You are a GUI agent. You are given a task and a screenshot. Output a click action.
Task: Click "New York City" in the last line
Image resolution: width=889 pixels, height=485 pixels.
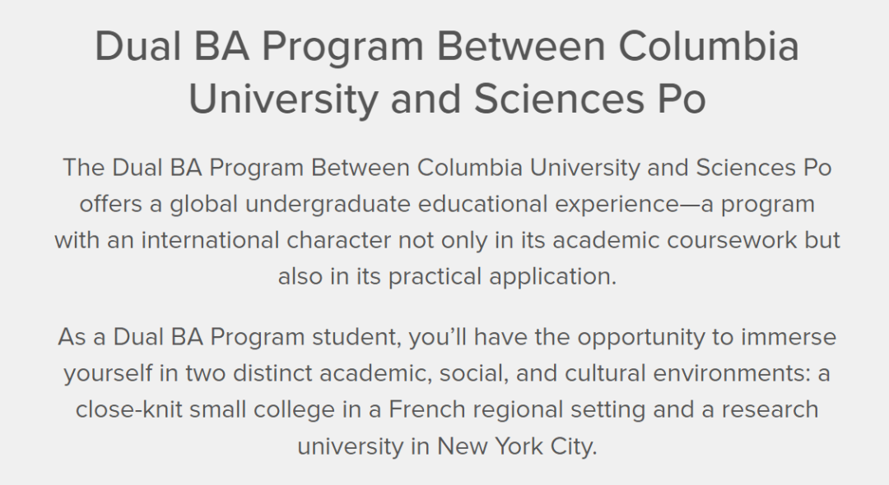pyautogui.click(x=514, y=446)
